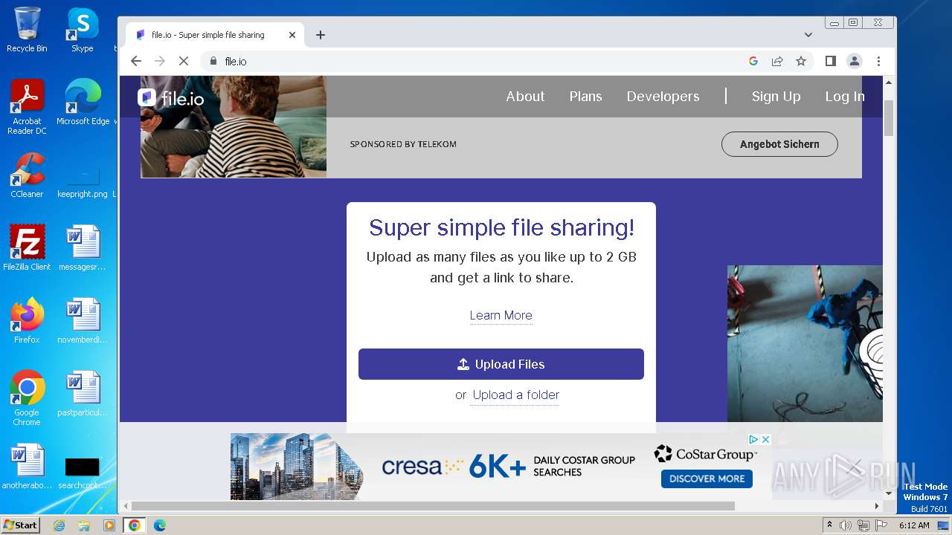
Task: Follow the Learn More link
Action: 501,315
